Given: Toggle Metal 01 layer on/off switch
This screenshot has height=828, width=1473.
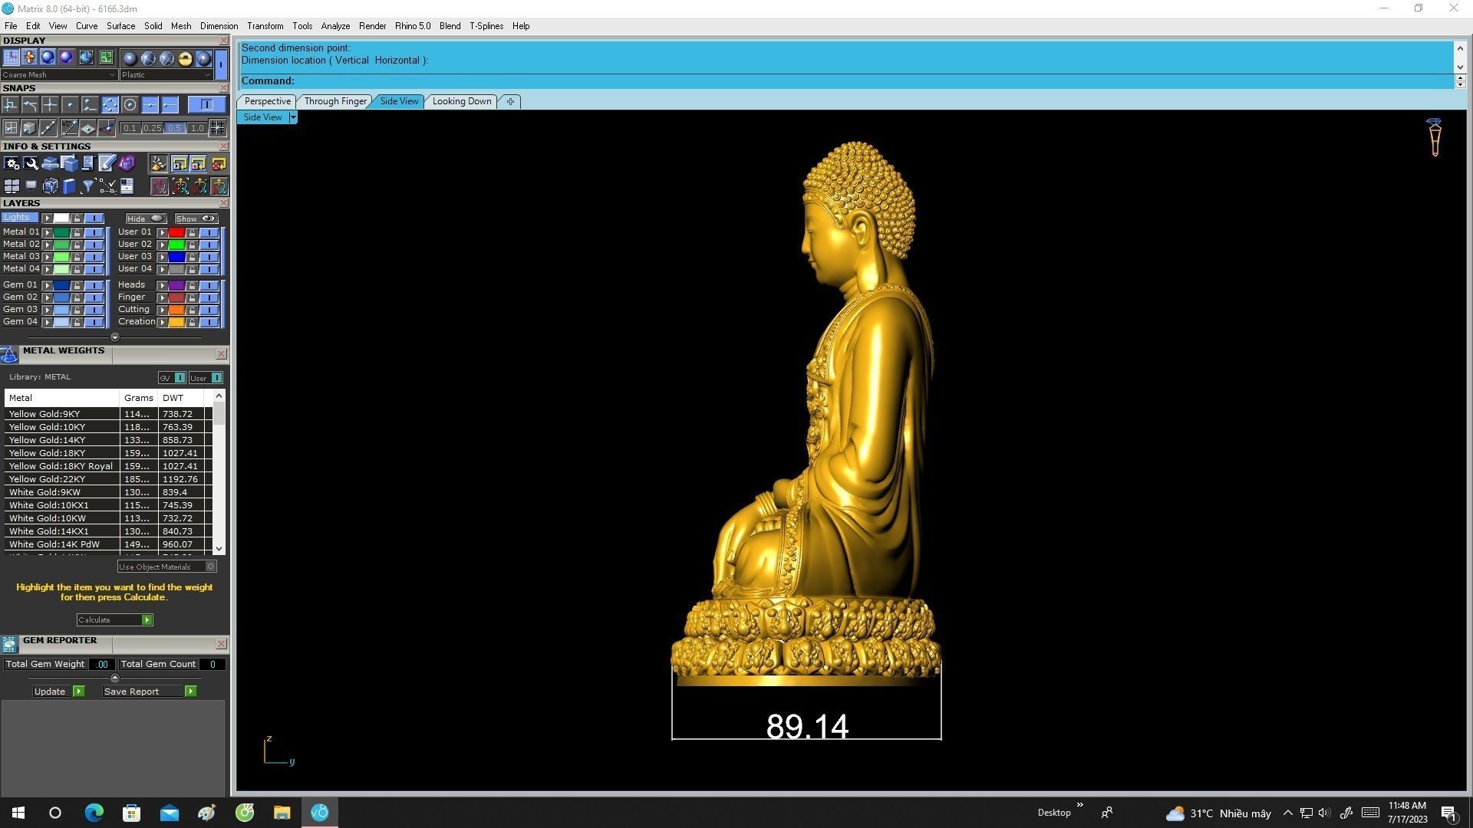Looking at the screenshot, I should (94, 232).
